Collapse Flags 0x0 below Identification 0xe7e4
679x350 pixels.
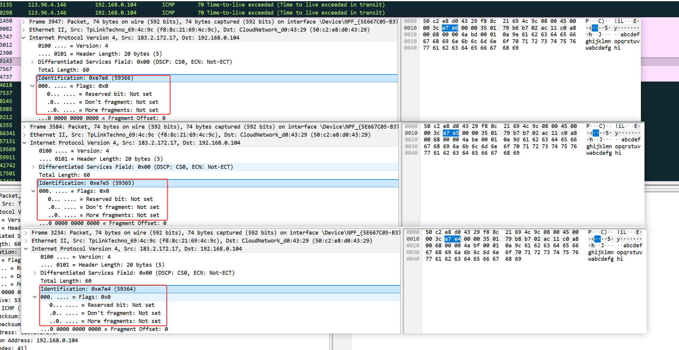click(35, 297)
